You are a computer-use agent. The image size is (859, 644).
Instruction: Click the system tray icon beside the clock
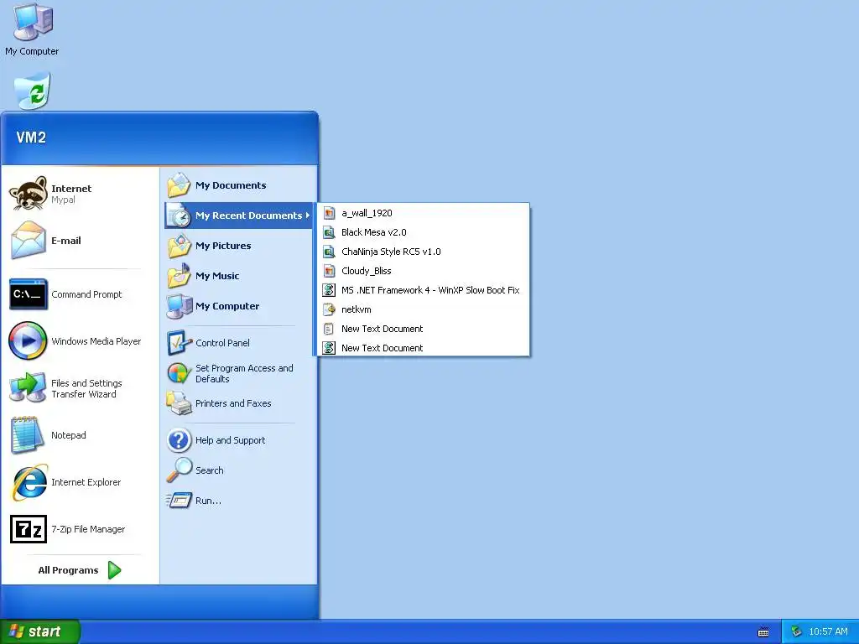point(797,631)
